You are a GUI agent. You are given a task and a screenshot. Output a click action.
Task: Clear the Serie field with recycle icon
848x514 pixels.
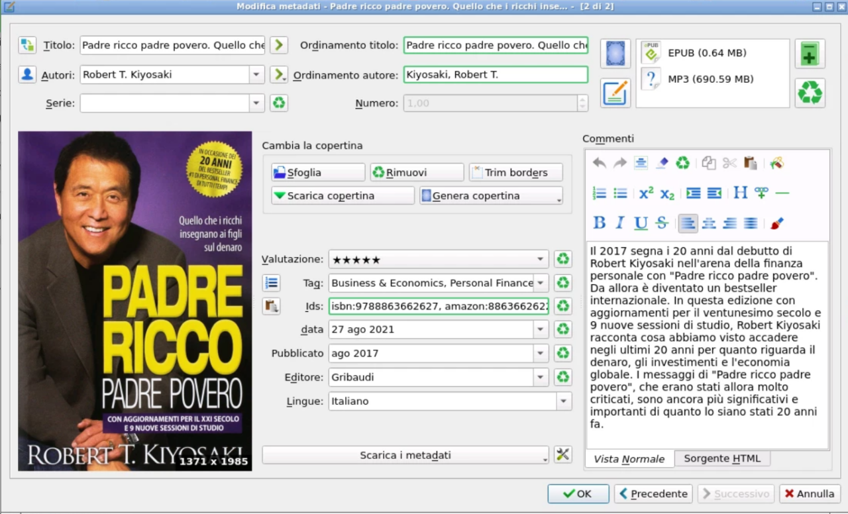[x=279, y=103]
